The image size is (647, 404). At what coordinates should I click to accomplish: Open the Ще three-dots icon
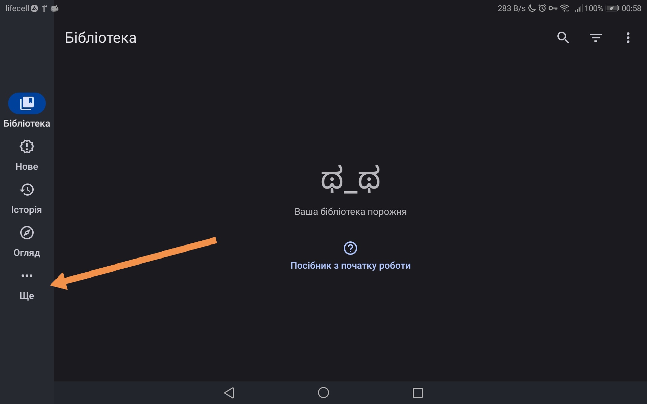[27, 276]
